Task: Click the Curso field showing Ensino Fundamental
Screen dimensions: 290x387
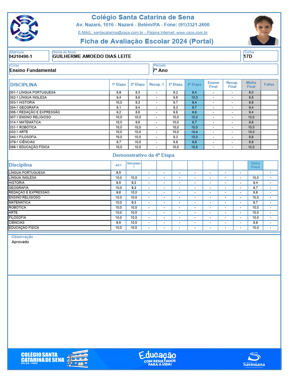Action: click(x=79, y=69)
